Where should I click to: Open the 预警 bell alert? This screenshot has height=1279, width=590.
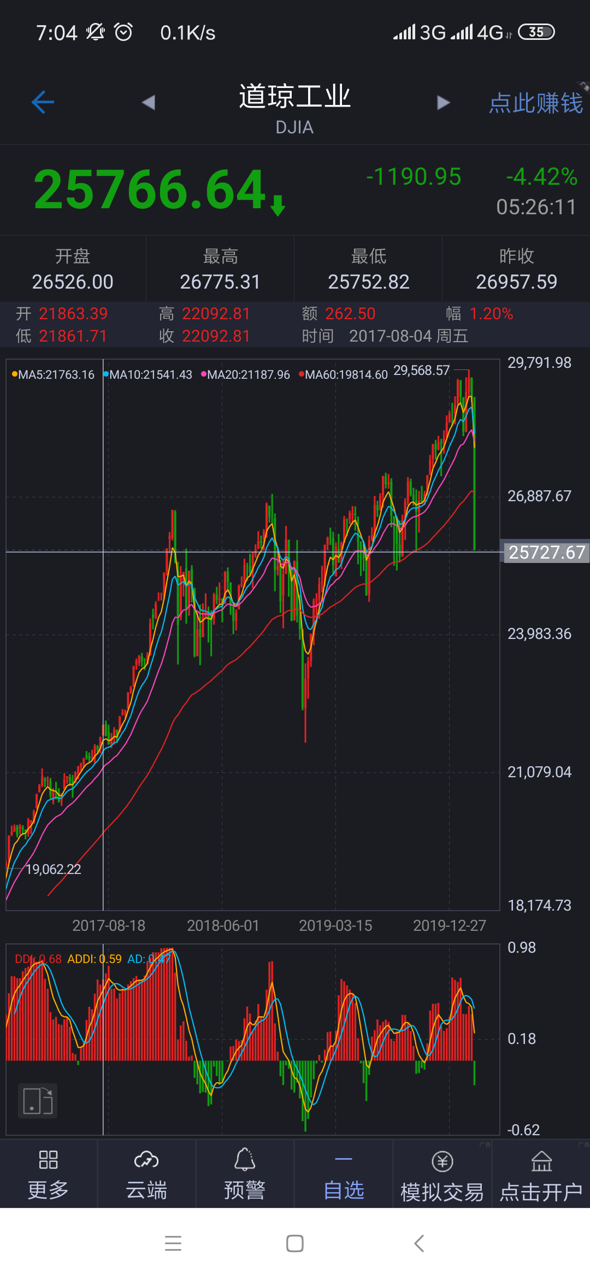click(245, 1174)
